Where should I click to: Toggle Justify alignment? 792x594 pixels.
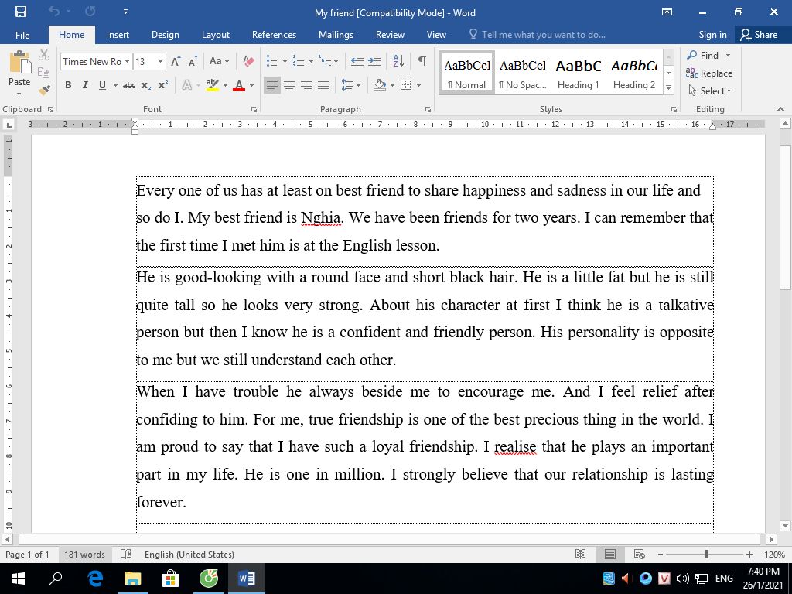point(323,85)
